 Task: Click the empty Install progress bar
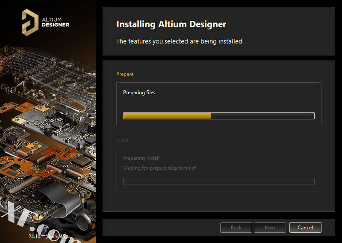click(x=219, y=181)
